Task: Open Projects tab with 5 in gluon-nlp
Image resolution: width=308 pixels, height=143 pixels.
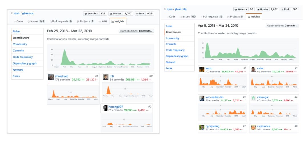Action: 235,17
